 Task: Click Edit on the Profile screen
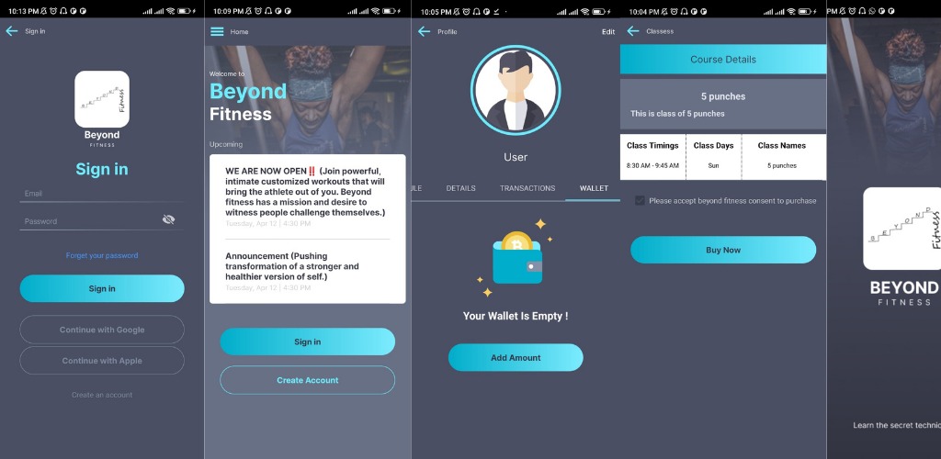[608, 32]
